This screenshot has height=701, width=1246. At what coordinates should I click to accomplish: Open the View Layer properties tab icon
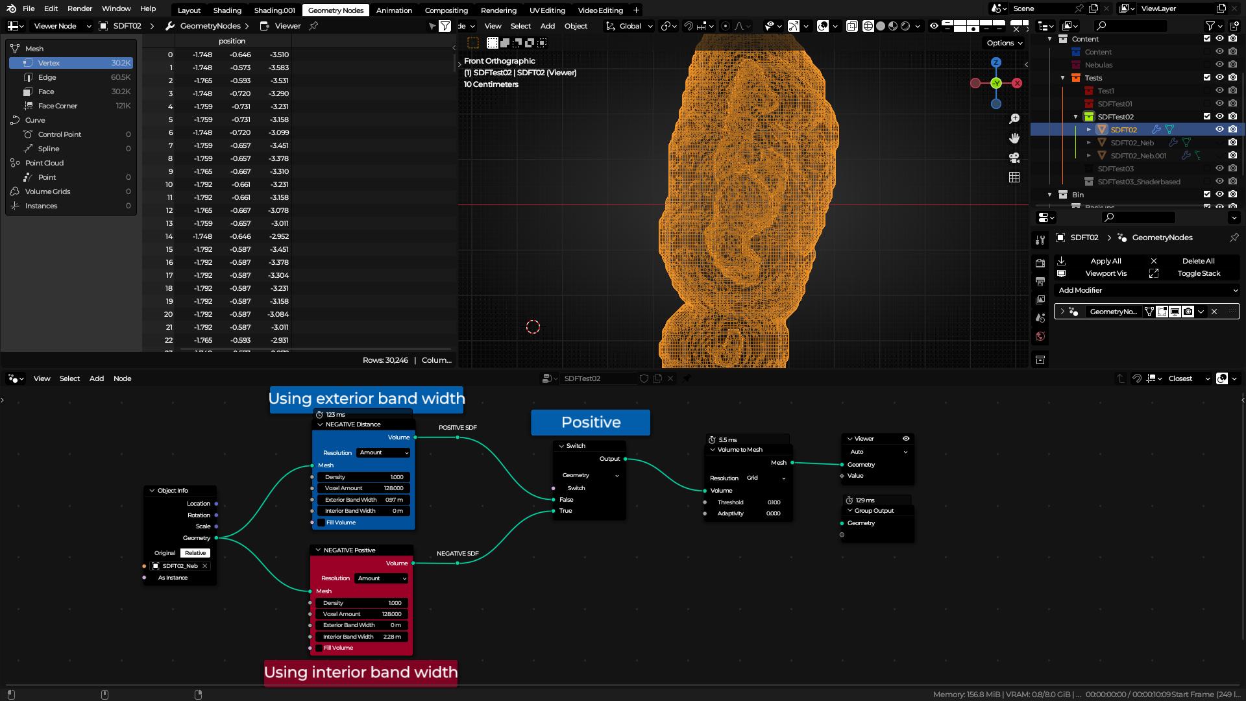(1040, 299)
